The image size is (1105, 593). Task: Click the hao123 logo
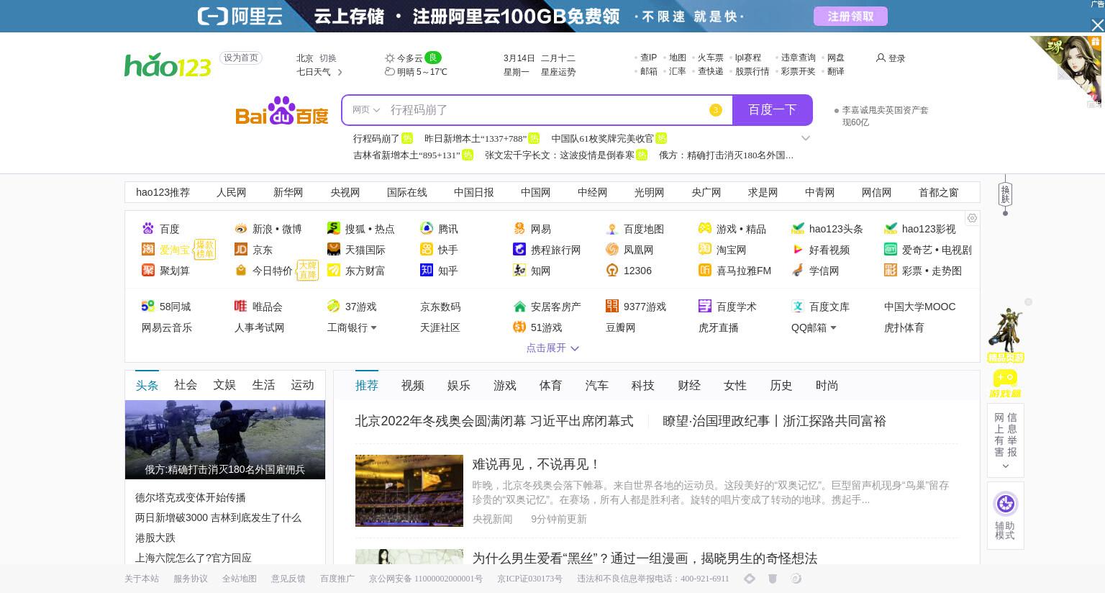click(x=168, y=65)
